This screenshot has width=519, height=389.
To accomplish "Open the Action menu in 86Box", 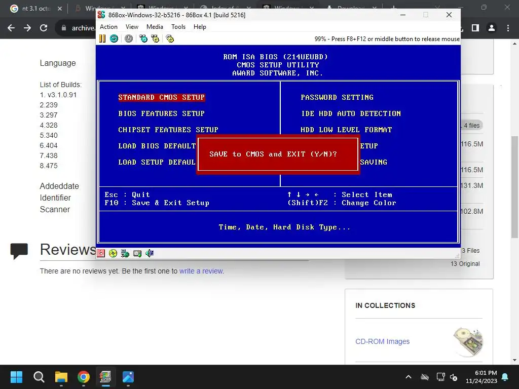I will pyautogui.click(x=108, y=27).
